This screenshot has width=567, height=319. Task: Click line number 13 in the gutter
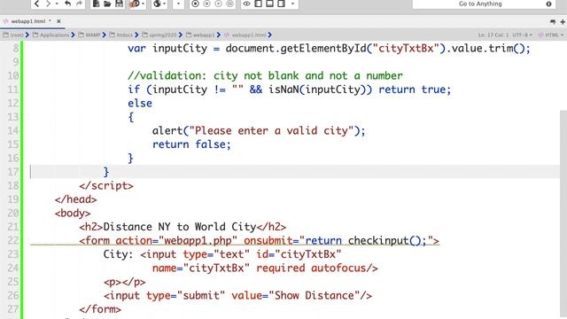13,117
